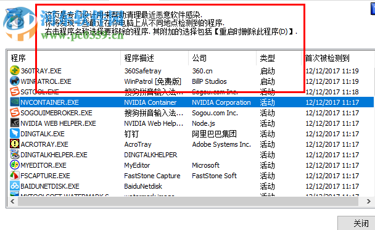The width and height of the screenshot is (375, 230).
Task: Select the SOGOUIMEBROKER.EXE program name
Action: 56,113
